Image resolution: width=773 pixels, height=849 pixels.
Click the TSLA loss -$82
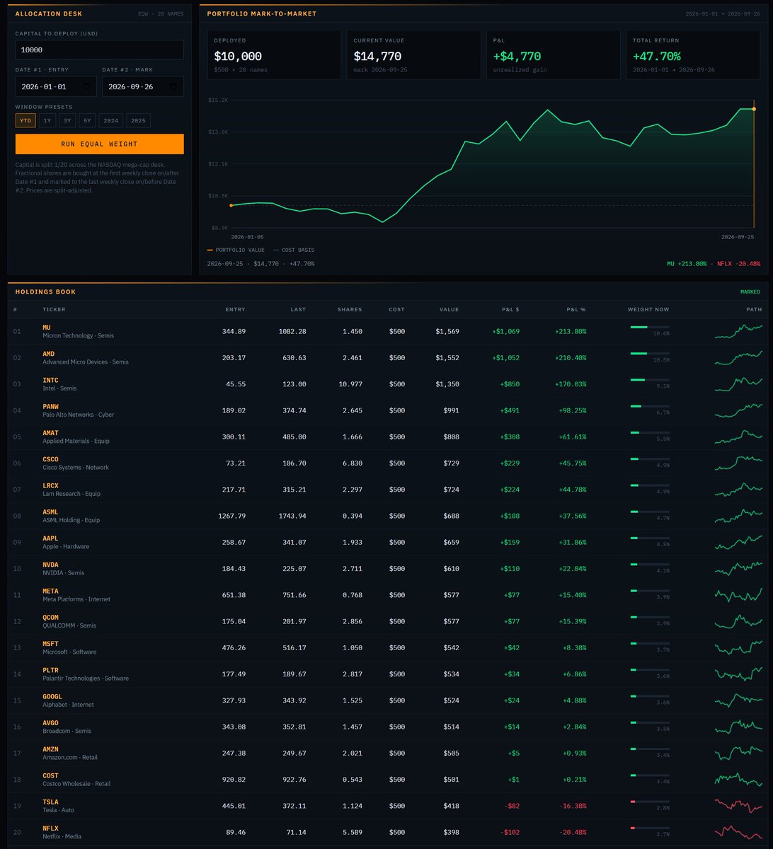click(x=512, y=806)
